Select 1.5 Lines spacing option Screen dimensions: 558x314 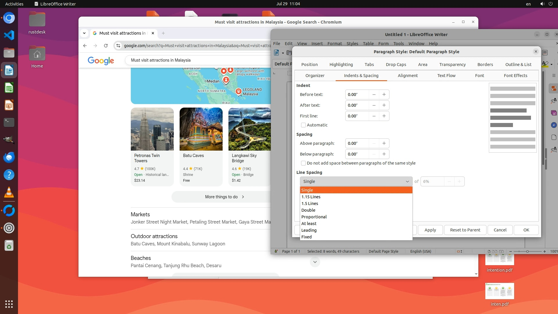(310, 204)
